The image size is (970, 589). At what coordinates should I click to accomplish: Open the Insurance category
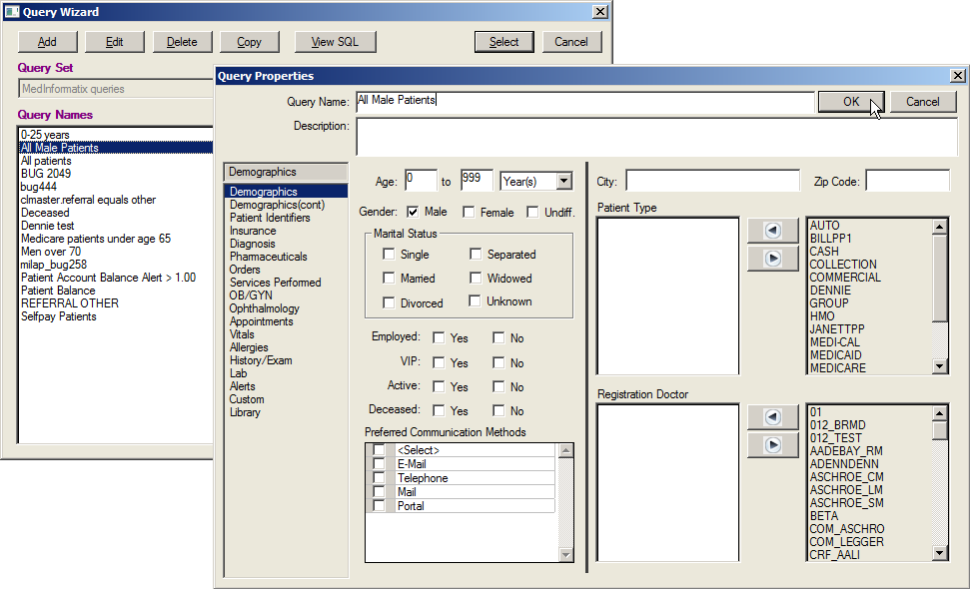pos(253,231)
